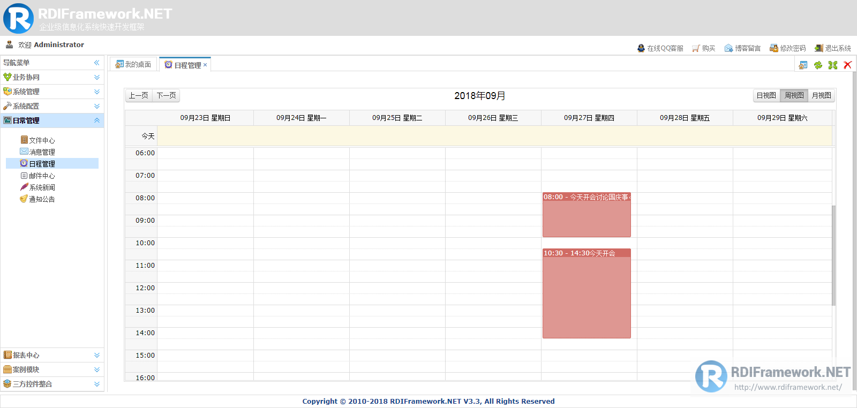Open 博客留言 from the top bar
This screenshot has width=857, height=408.
[x=742, y=48]
